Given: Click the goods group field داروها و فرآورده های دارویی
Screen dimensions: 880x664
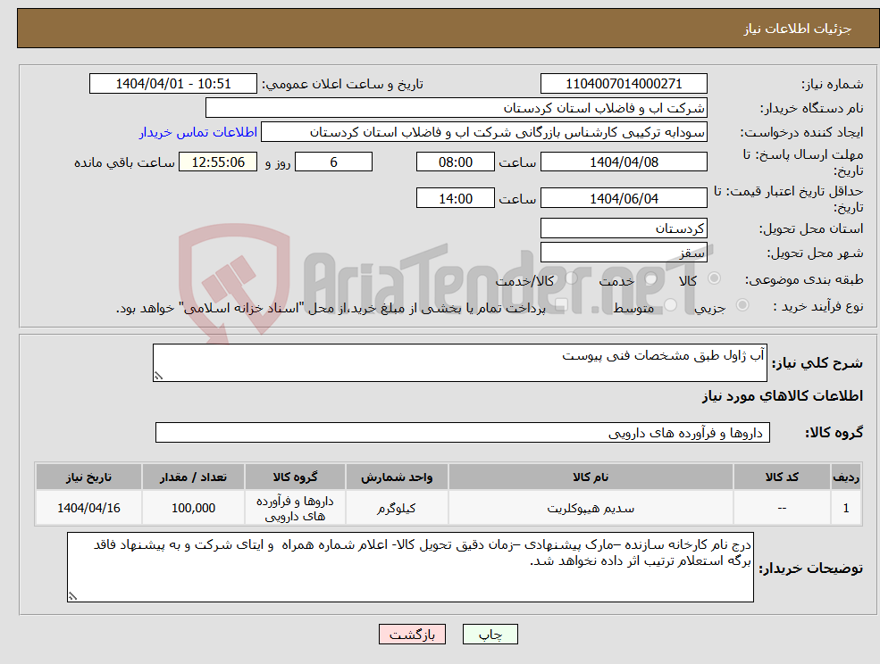Looking at the screenshot, I should click(463, 432).
